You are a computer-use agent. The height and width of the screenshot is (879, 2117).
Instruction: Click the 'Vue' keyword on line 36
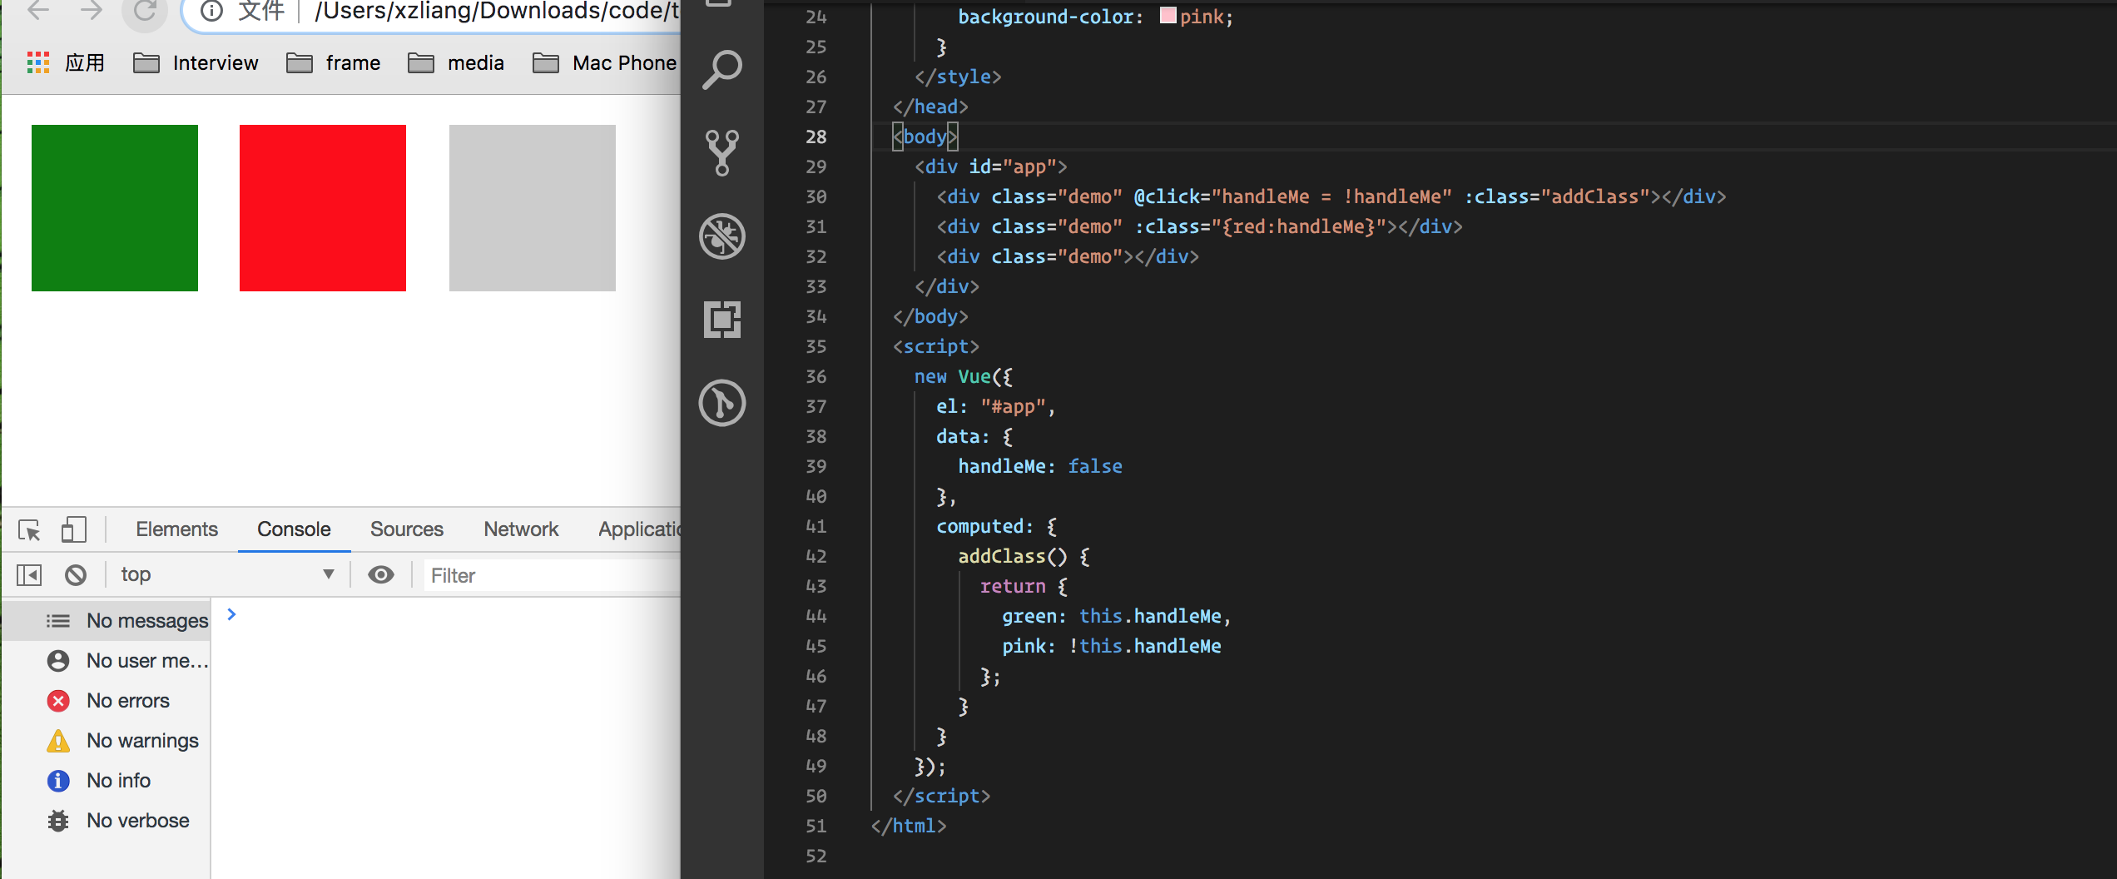(x=974, y=376)
